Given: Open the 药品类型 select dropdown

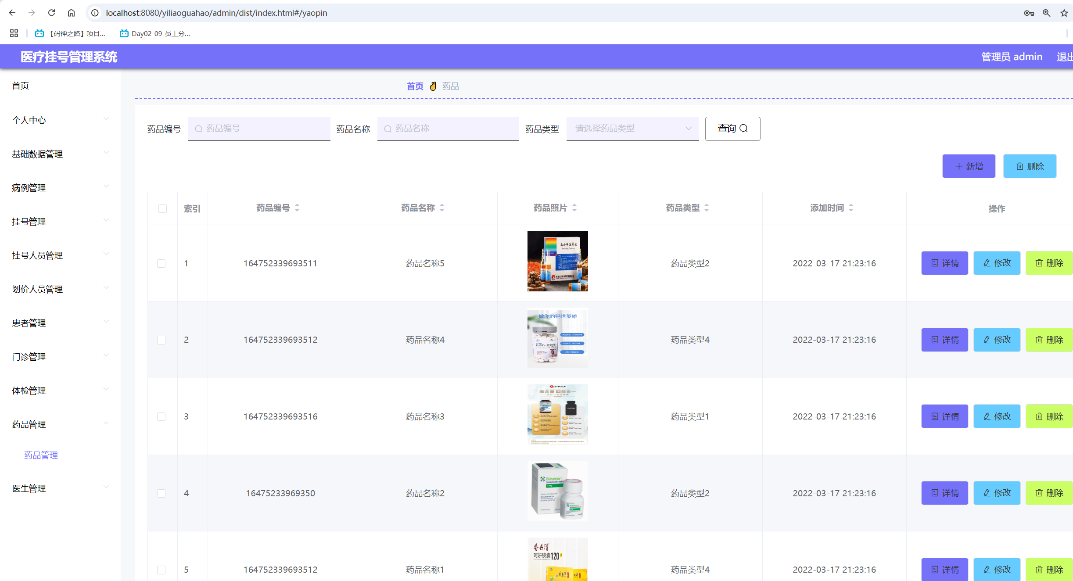Looking at the screenshot, I should tap(632, 129).
